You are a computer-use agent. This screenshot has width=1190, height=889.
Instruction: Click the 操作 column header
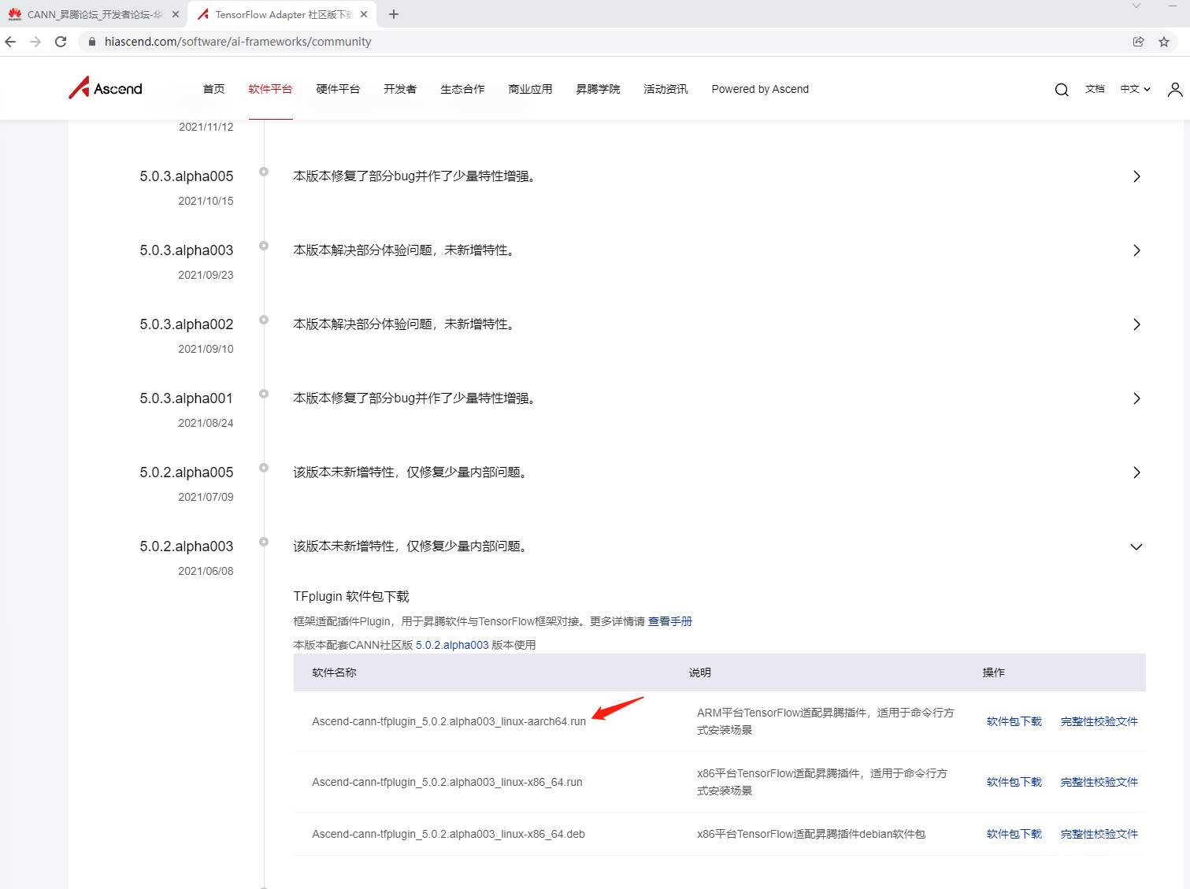pos(994,672)
